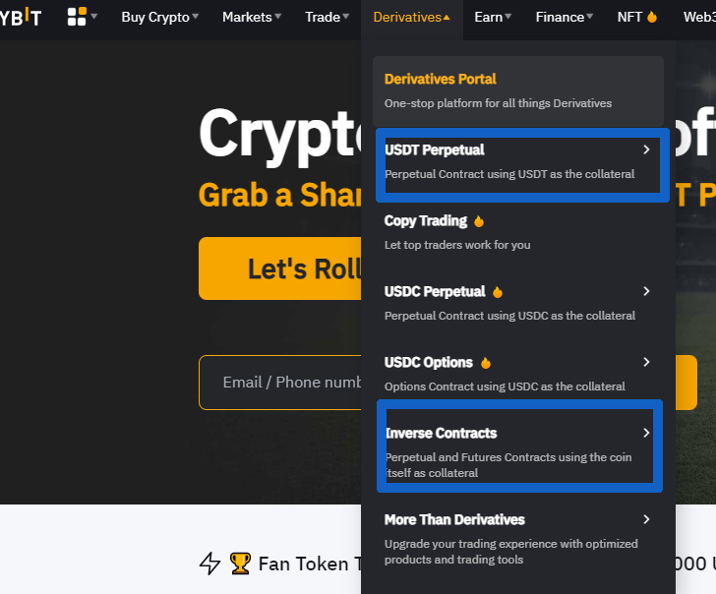Expand the USDT Perpetual submenu arrow
This screenshot has width=716, height=594.
pos(646,149)
